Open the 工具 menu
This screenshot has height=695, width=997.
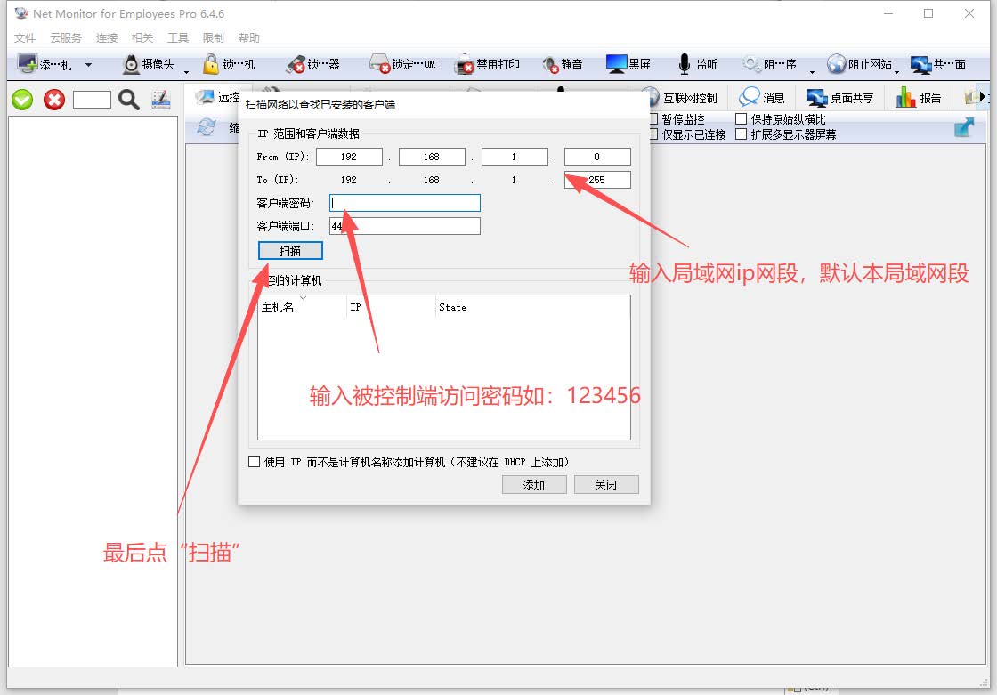click(178, 38)
